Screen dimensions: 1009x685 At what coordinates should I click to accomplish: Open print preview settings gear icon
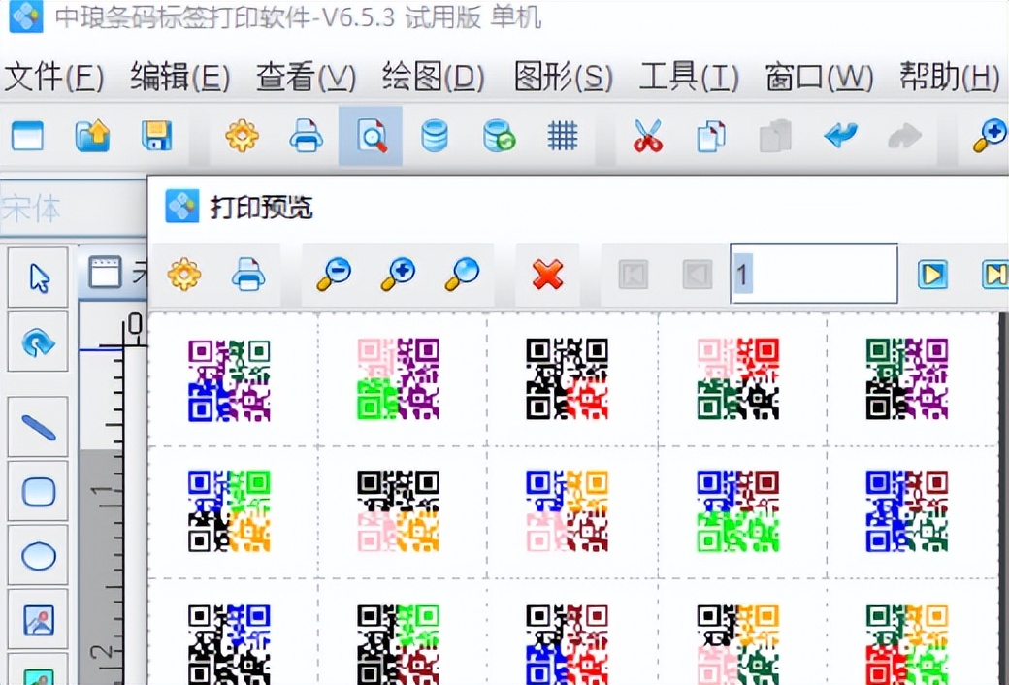point(184,275)
